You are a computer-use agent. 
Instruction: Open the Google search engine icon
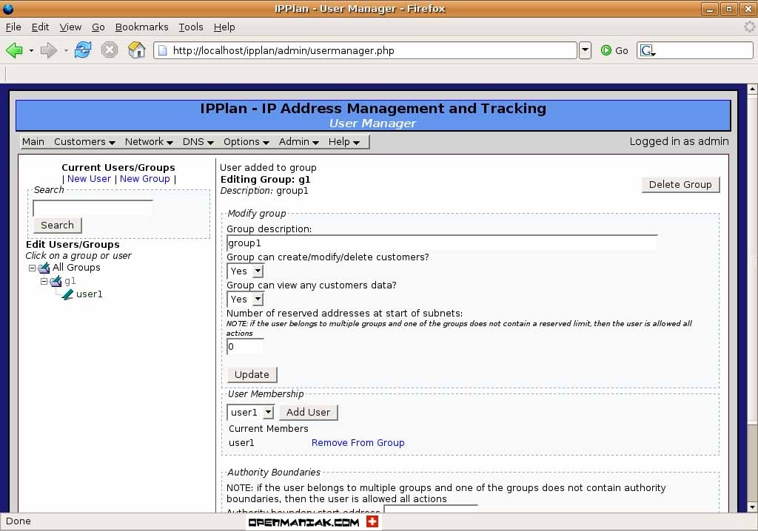[x=648, y=50]
